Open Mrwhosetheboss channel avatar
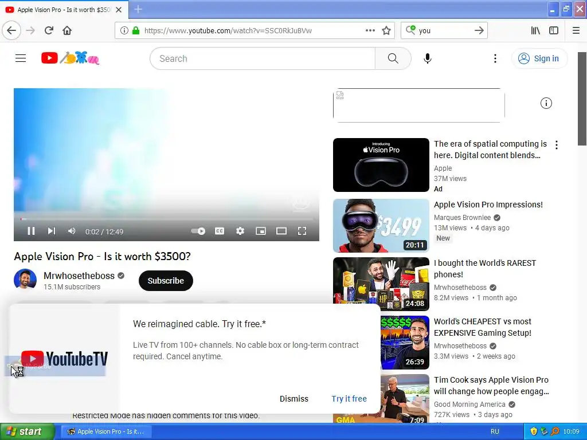 [x=25, y=280]
